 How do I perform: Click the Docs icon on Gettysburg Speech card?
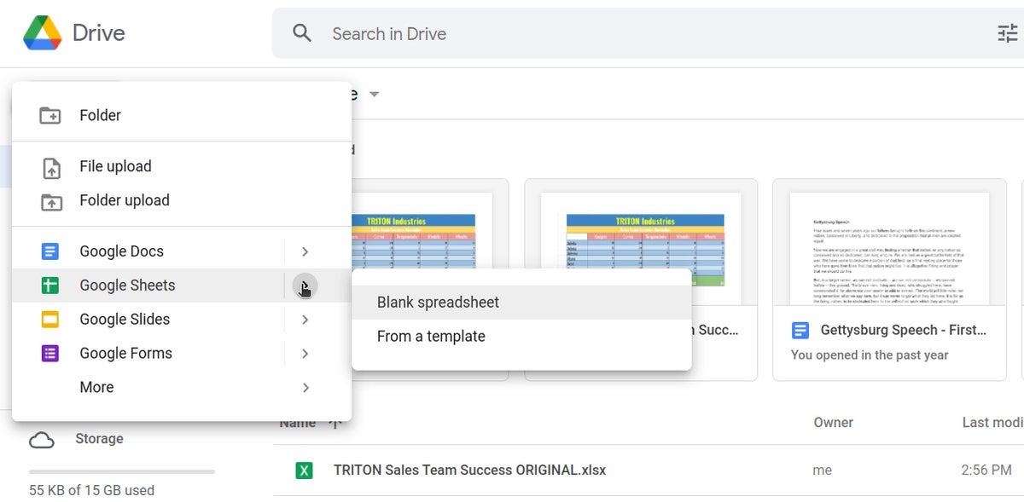coord(800,330)
